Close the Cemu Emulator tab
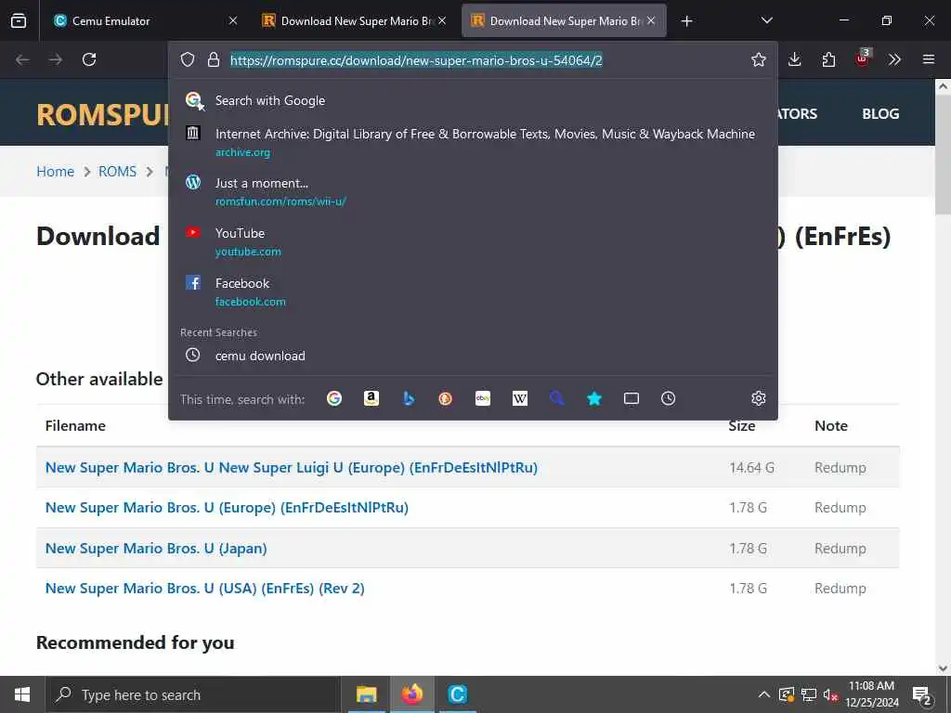This screenshot has width=951, height=713. (233, 20)
